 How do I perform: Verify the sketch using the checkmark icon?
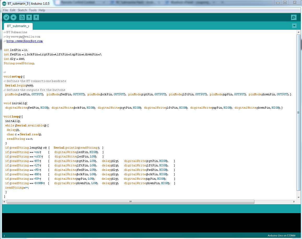pyautogui.click(x=6, y=17)
